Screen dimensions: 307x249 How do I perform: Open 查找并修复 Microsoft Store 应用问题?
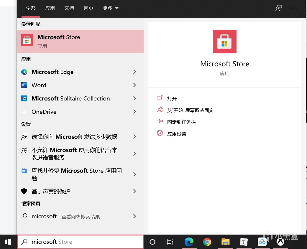(x=77, y=174)
